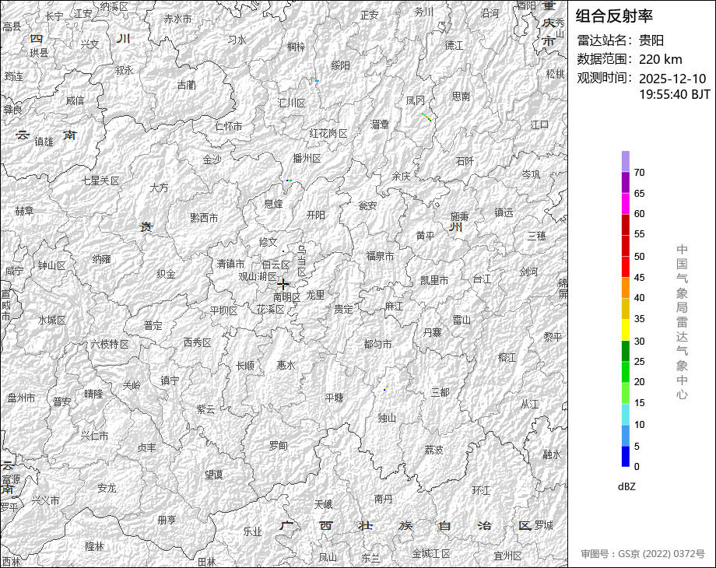
Task: Click the 瓮安 map label
Action: [x=367, y=206]
